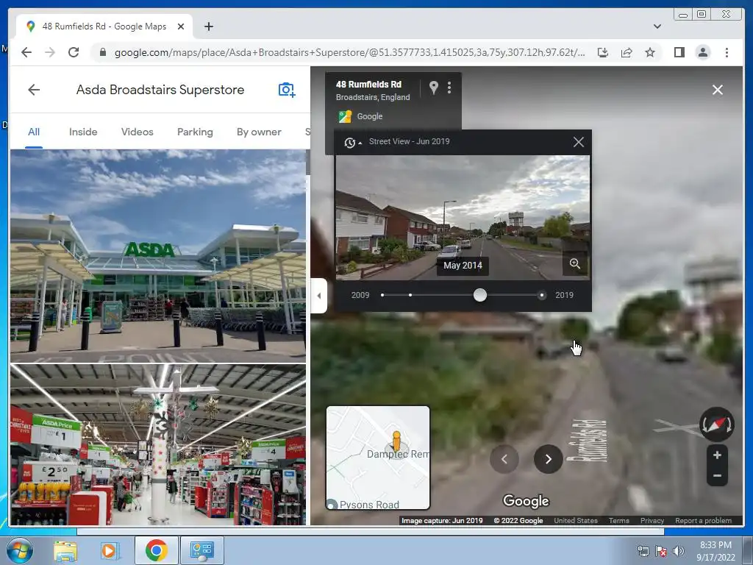Image resolution: width=753 pixels, height=565 pixels.
Task: Open the control panel taskbar app
Action: [201, 550]
